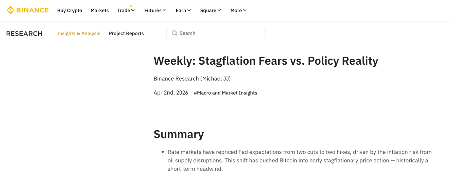
Task: Open the #Macro and Market Insights tag
Action: [x=225, y=93]
